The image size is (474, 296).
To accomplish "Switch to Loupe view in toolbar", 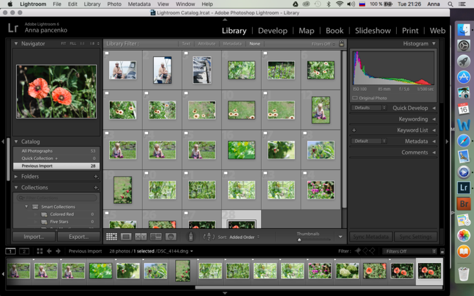I will 126,237.
